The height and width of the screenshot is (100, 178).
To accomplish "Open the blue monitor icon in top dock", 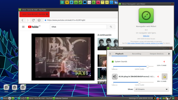I will (85, 2).
